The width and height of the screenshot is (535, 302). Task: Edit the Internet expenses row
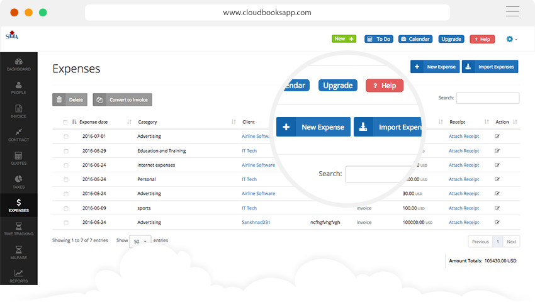[x=497, y=165]
